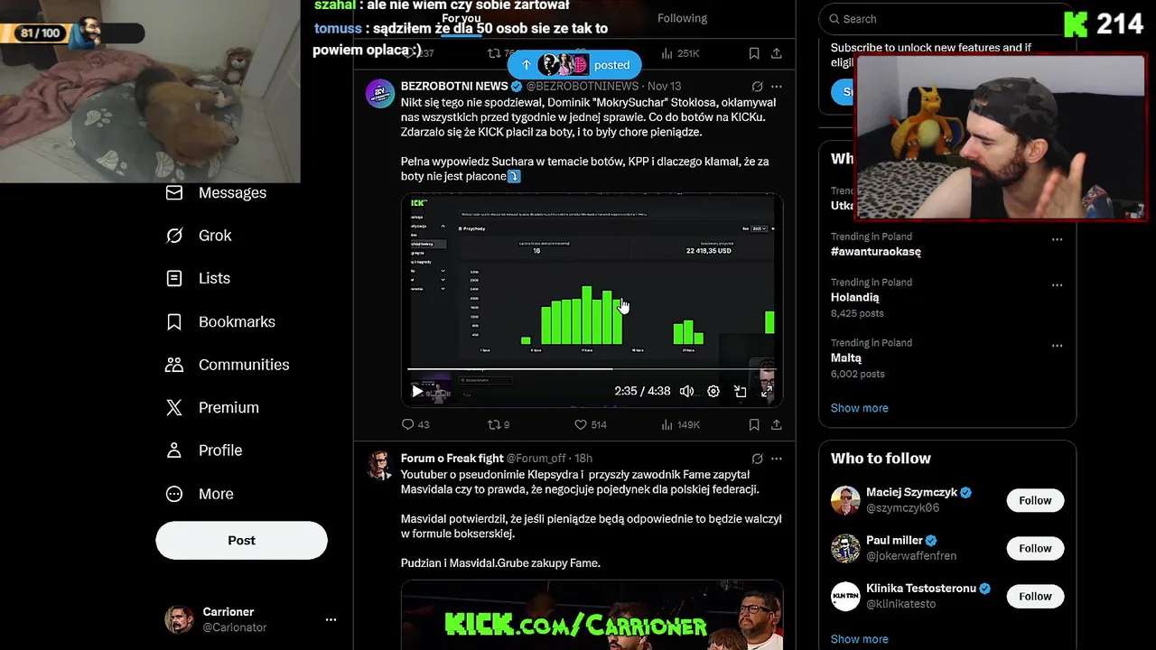
Task: View analytics showing 149K views
Action: tap(680, 424)
